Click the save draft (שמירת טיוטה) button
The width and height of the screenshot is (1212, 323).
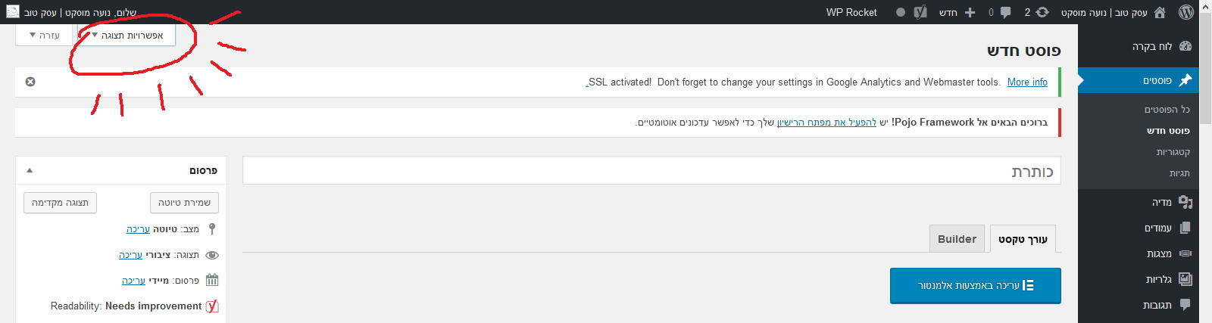click(x=184, y=203)
